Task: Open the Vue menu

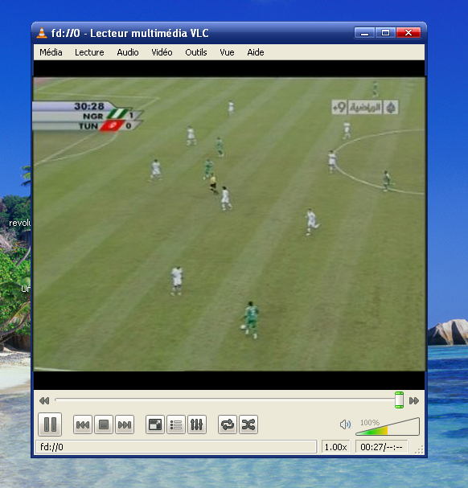Action: (227, 52)
